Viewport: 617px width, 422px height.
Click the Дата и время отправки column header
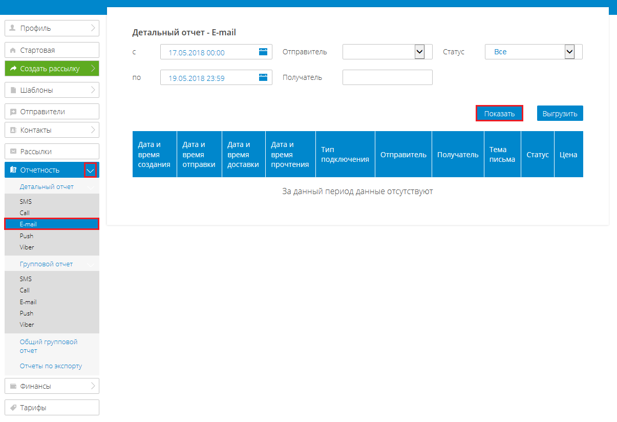coord(199,154)
